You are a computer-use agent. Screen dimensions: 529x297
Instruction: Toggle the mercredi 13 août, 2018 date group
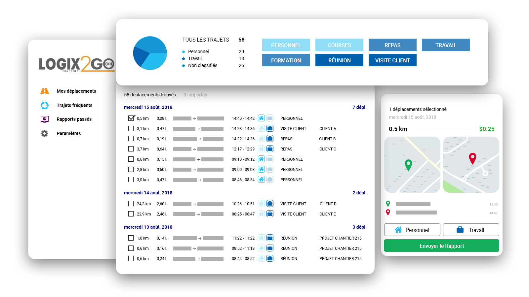[148, 227]
